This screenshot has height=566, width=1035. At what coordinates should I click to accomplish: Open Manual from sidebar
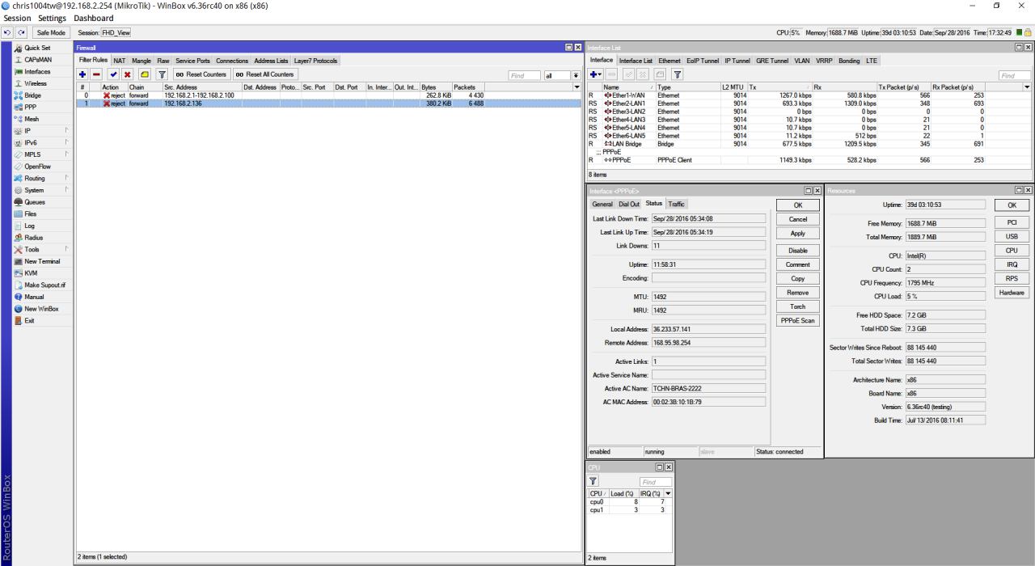pyautogui.click(x=36, y=297)
